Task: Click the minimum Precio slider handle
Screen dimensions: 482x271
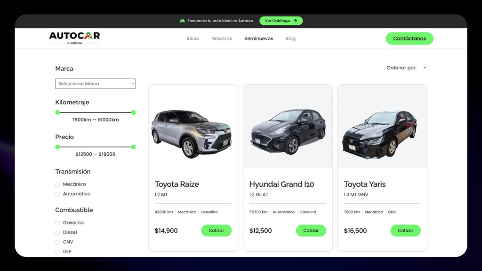Action: coord(57,147)
